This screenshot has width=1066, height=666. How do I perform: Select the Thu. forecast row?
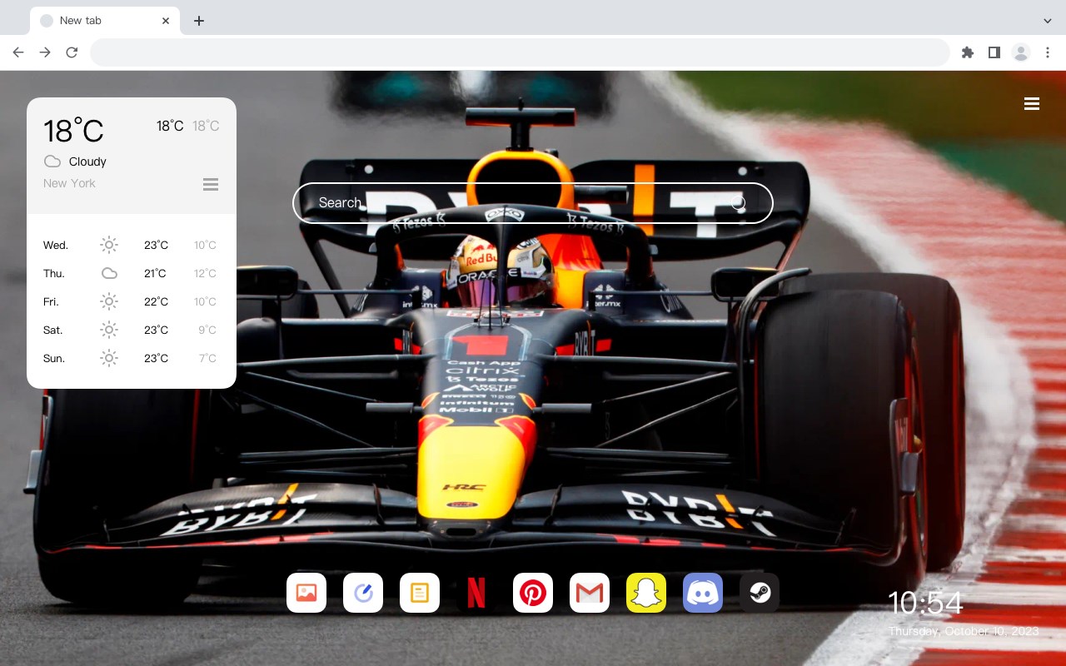coord(132,273)
